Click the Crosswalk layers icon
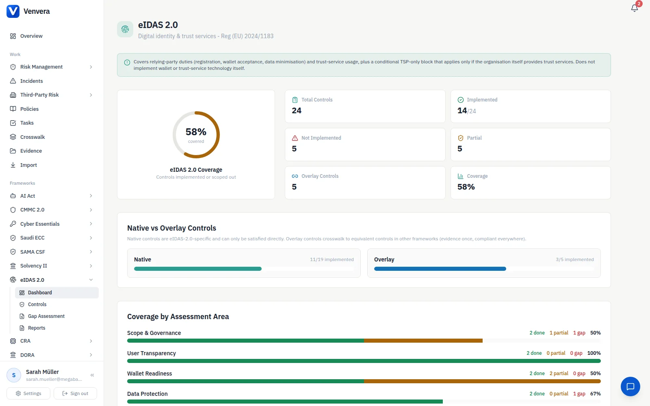The image size is (650, 406). click(x=13, y=137)
